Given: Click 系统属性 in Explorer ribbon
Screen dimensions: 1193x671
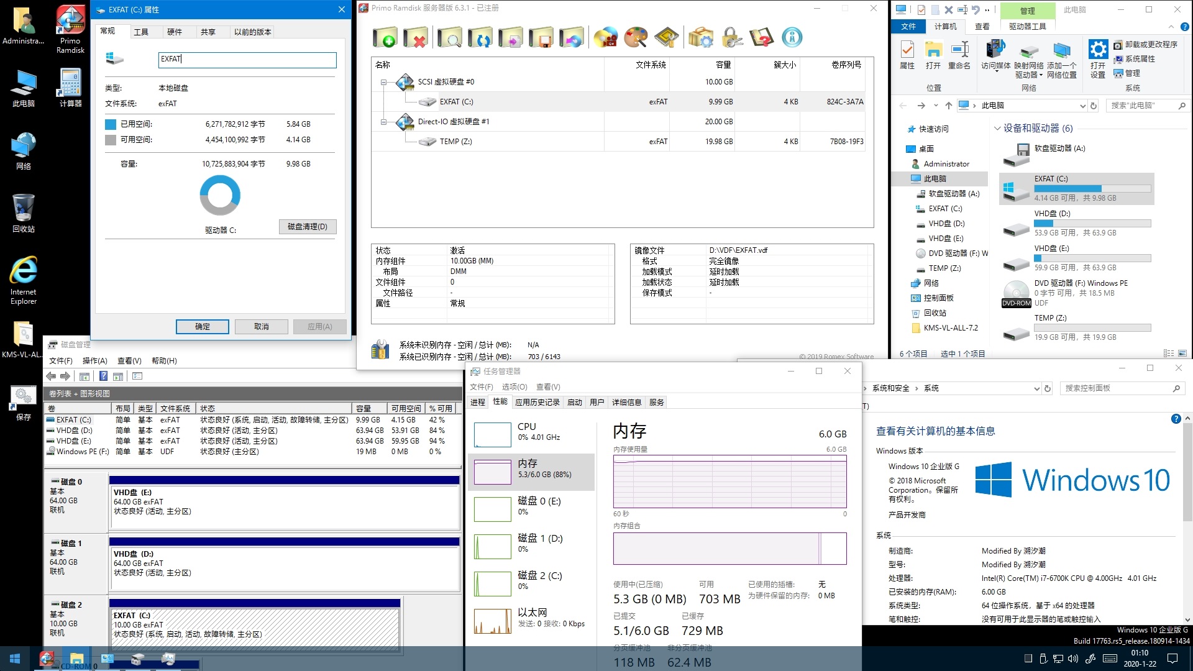Looking at the screenshot, I should (x=1134, y=59).
